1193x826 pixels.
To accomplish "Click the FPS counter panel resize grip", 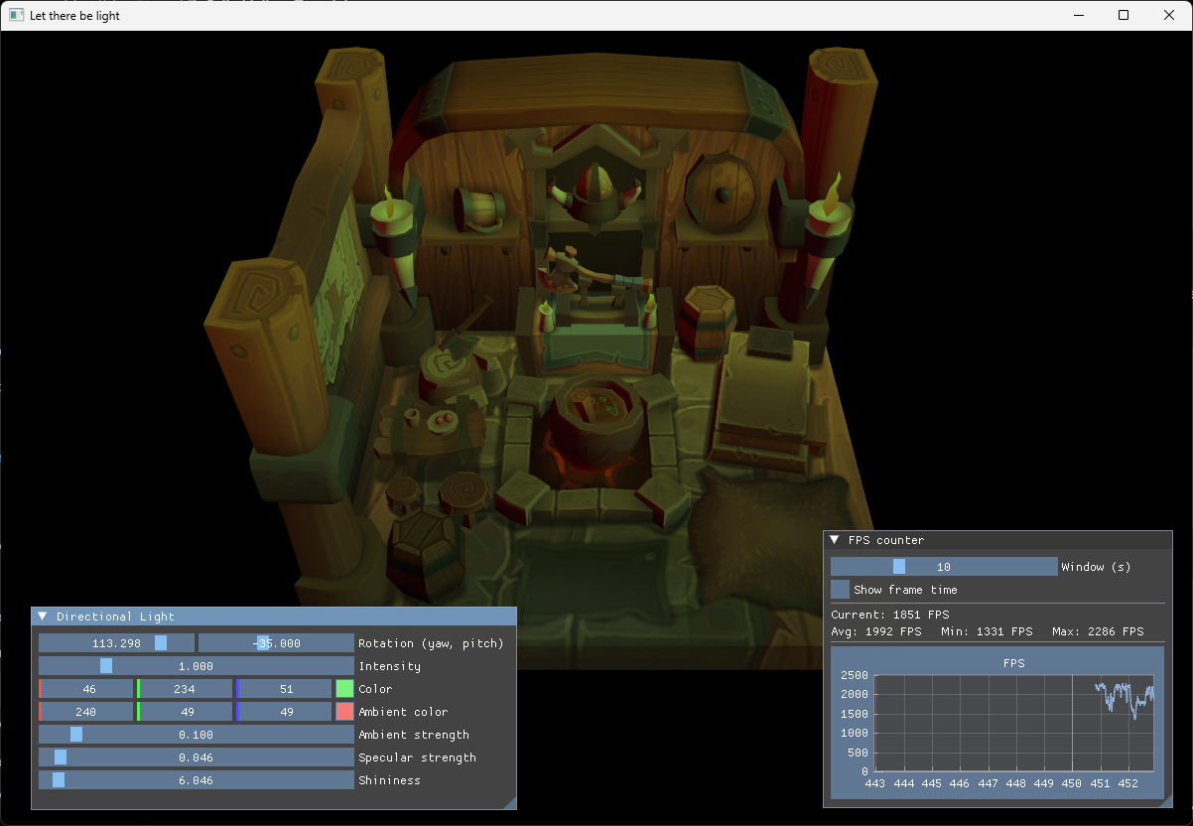I will [x=1165, y=800].
